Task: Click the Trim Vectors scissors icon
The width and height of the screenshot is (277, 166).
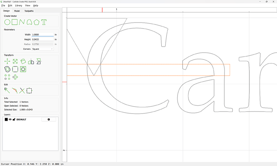Action: pos(22,91)
